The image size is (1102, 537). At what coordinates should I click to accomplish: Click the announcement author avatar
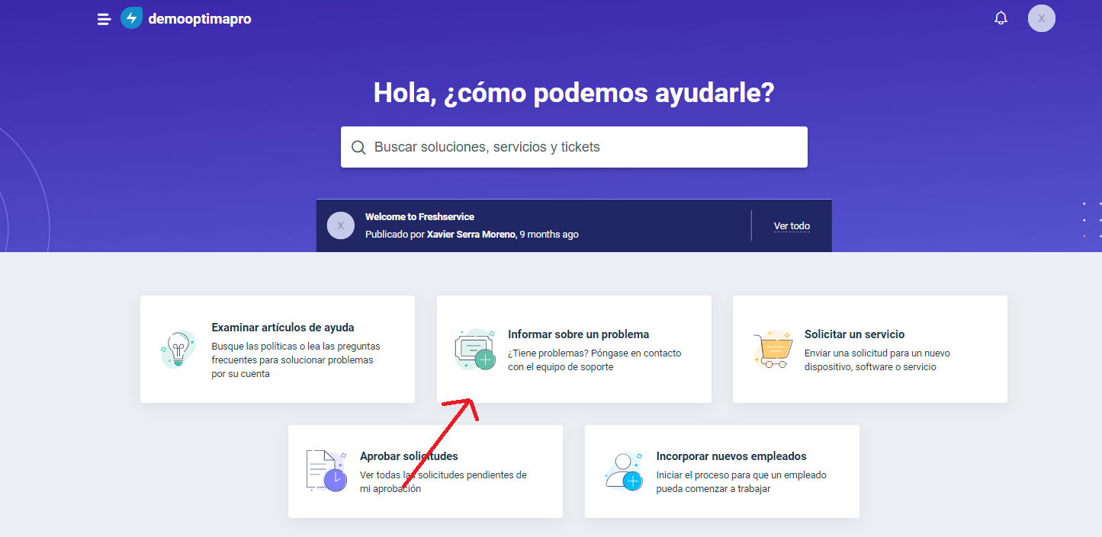point(340,225)
